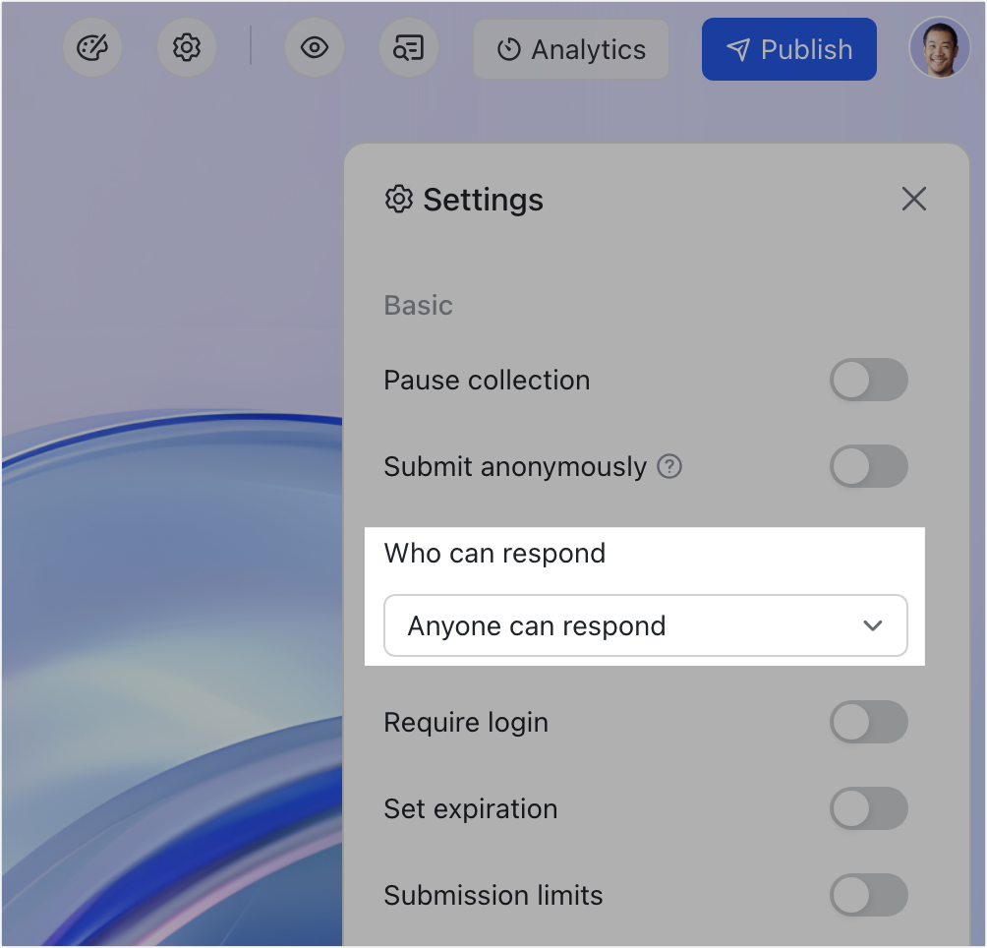987x948 pixels.
Task: Enable Submission limits
Action: tap(869, 895)
